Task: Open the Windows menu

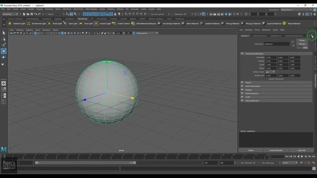Action: click(49, 9)
